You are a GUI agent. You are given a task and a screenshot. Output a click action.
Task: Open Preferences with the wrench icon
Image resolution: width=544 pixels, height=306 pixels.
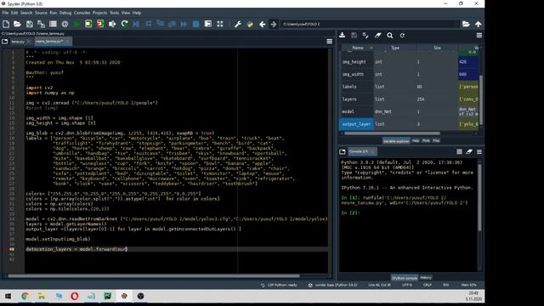pos(238,24)
